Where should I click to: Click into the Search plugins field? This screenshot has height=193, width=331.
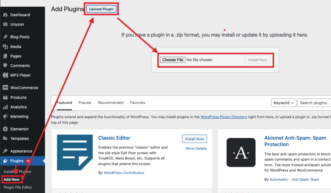314,103
